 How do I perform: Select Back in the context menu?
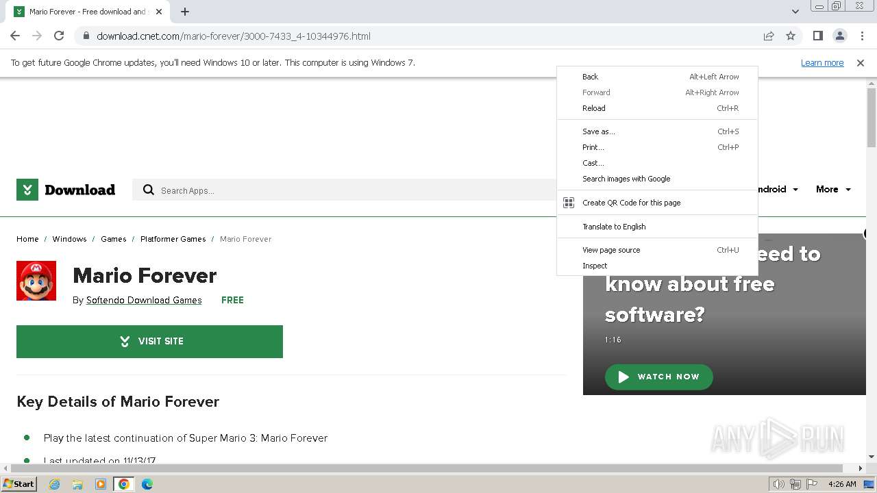point(658,77)
